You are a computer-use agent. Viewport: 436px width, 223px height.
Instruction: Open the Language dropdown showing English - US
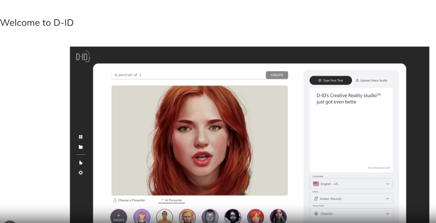(x=351, y=184)
